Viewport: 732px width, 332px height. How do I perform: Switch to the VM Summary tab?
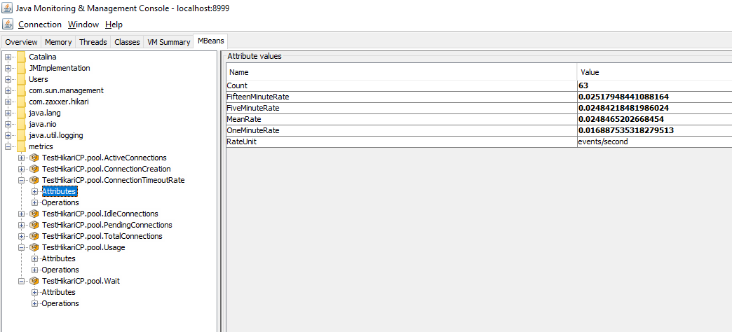[168, 42]
